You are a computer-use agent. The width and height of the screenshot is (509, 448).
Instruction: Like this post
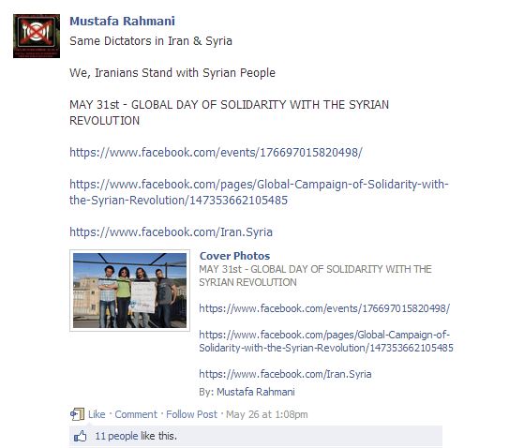tap(97, 414)
